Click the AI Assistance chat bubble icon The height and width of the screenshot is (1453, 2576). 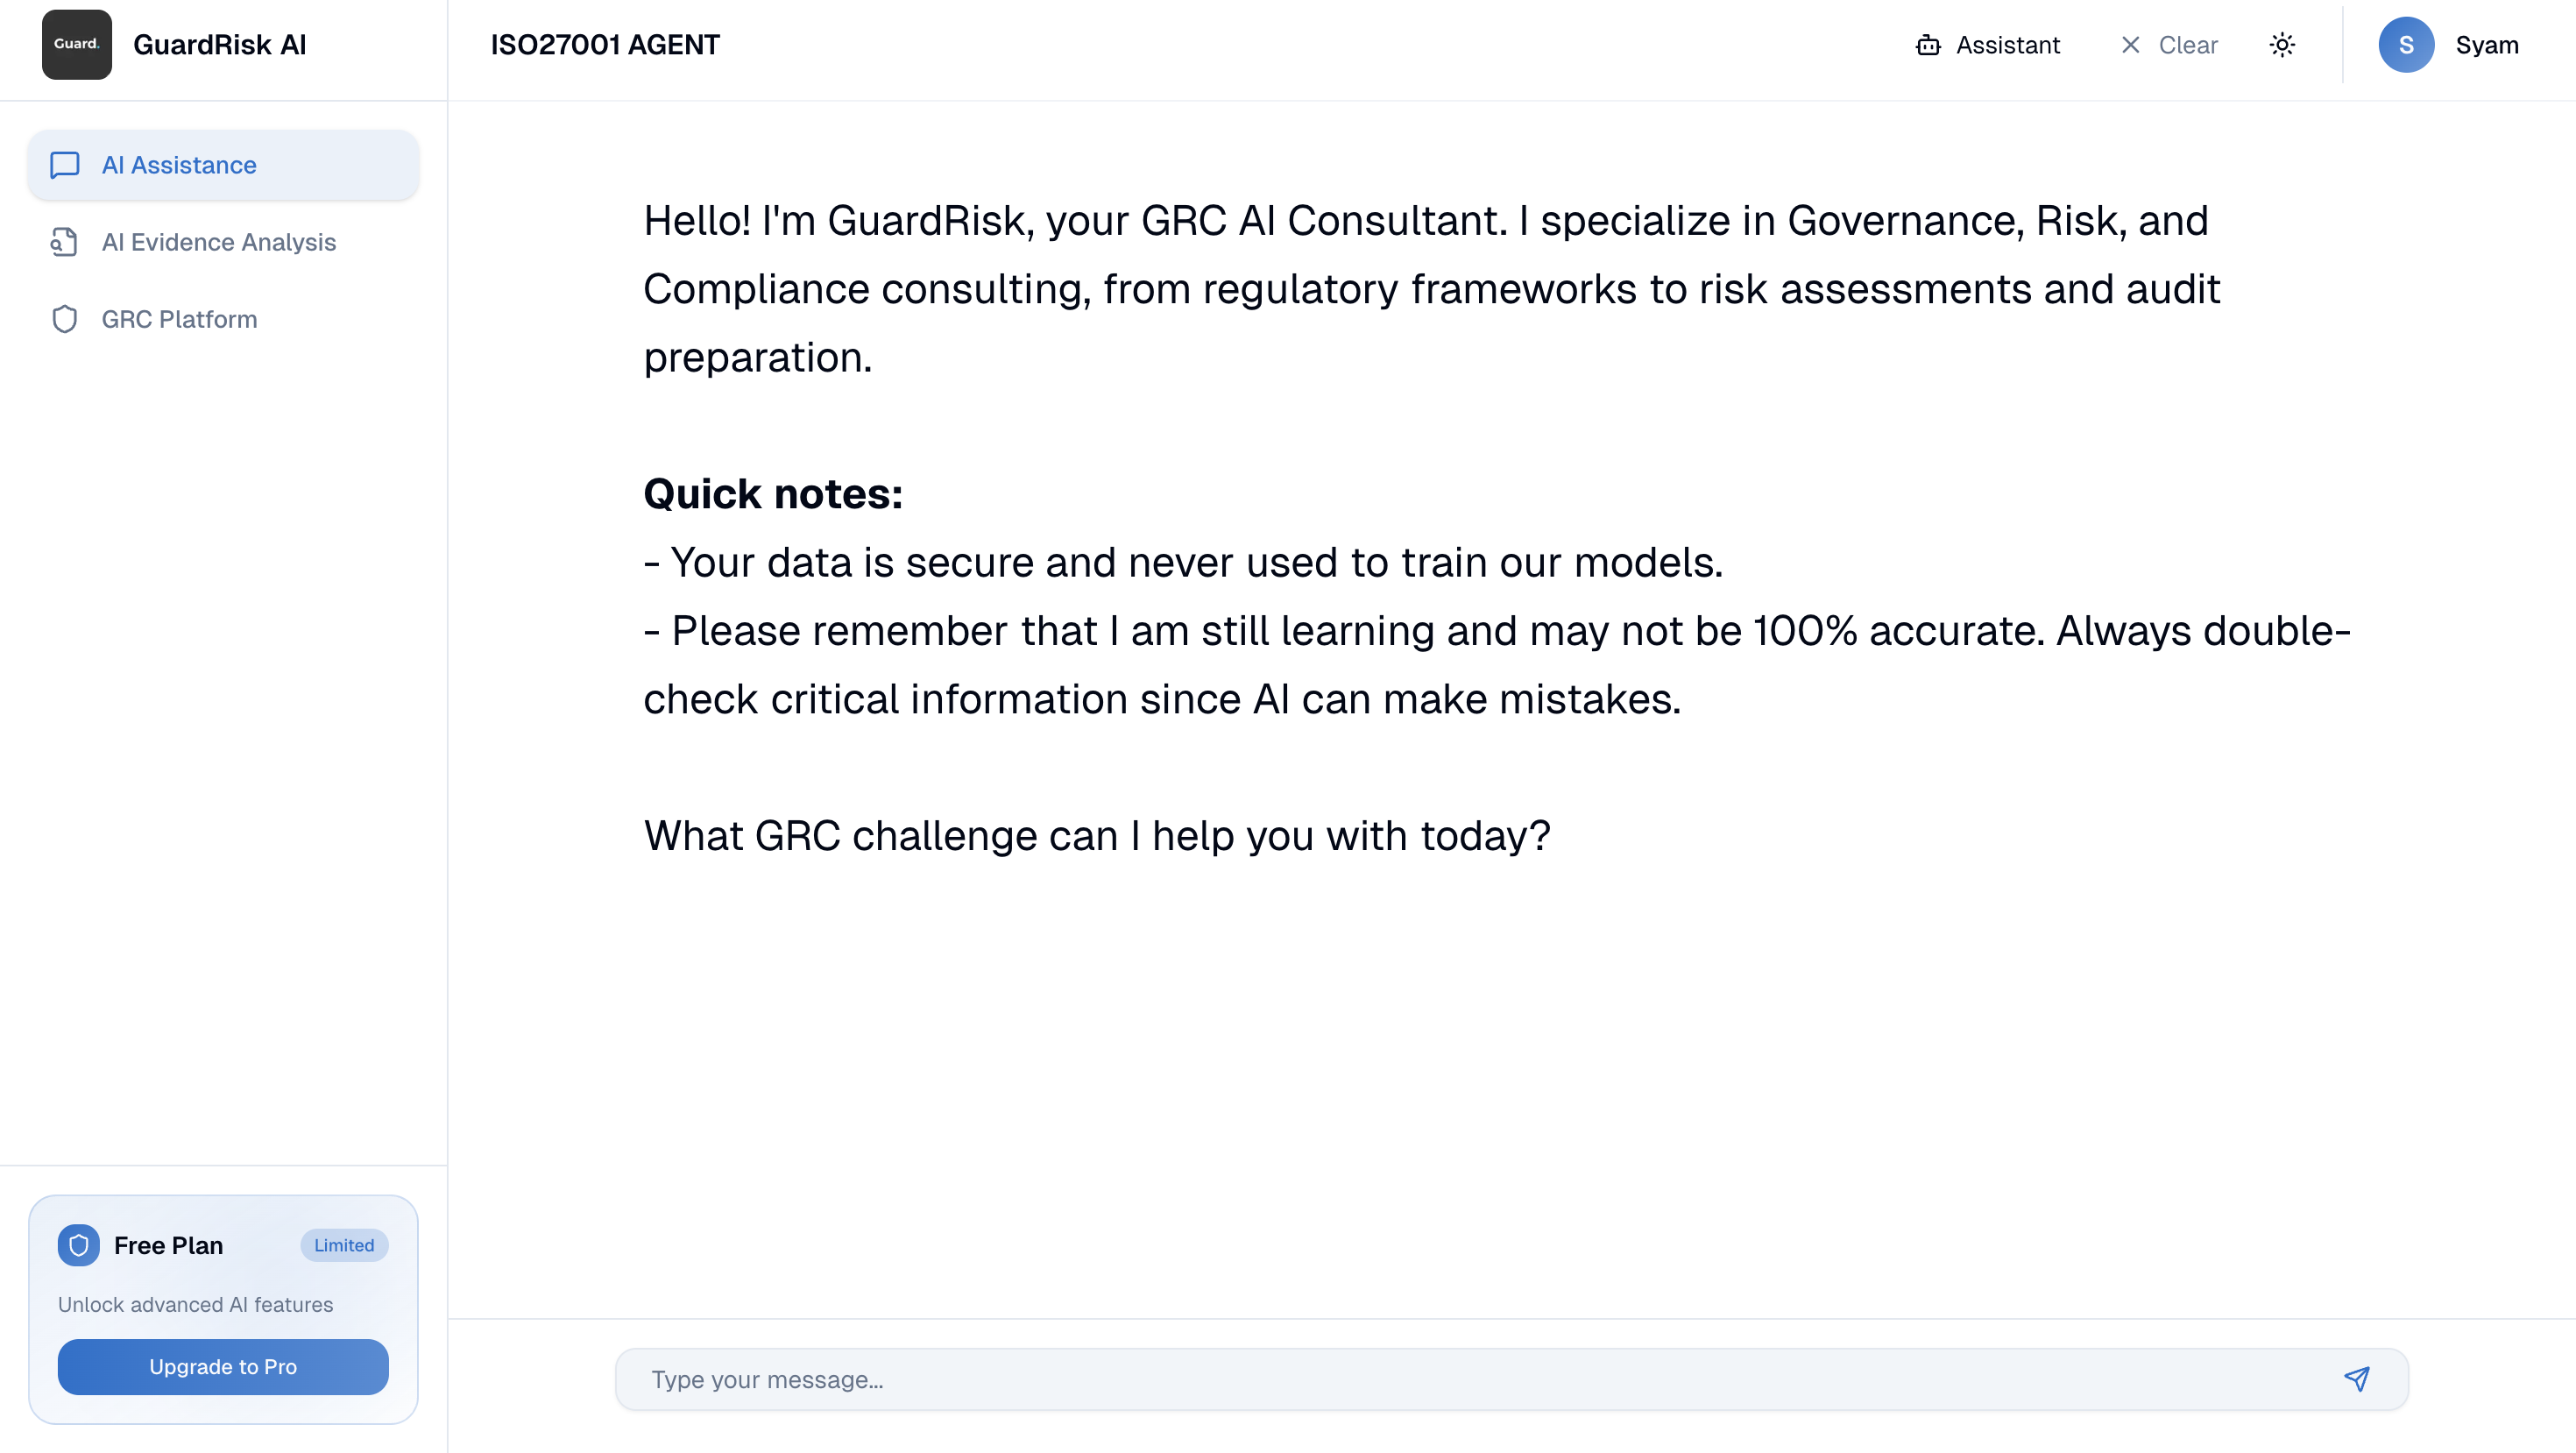click(x=65, y=165)
